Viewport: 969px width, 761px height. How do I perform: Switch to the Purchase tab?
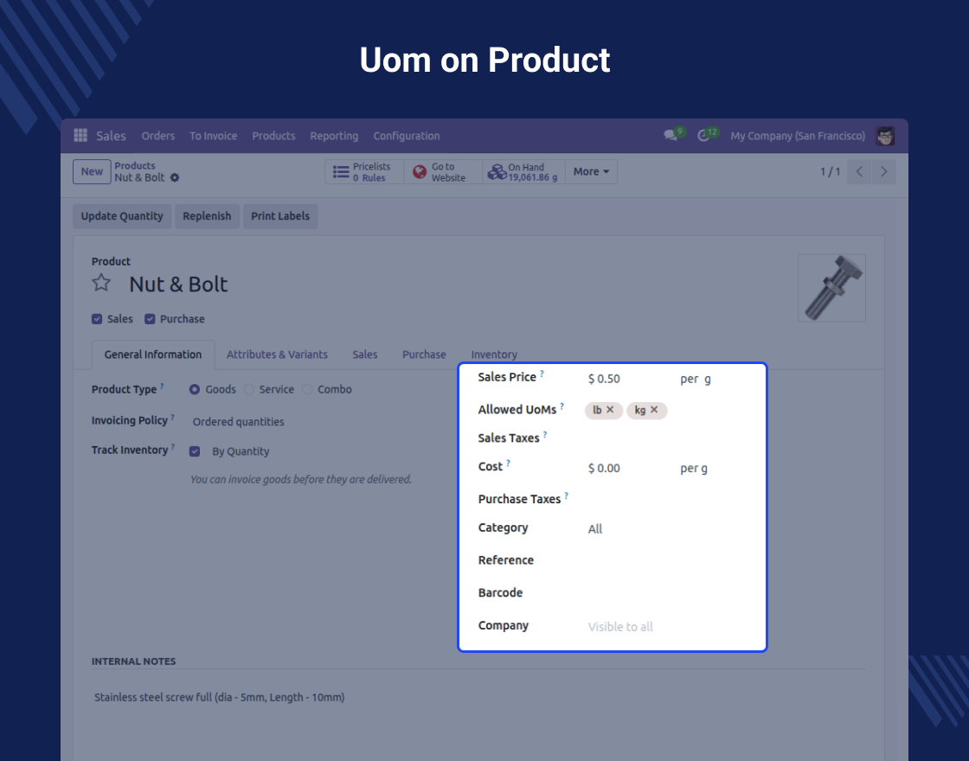(424, 355)
